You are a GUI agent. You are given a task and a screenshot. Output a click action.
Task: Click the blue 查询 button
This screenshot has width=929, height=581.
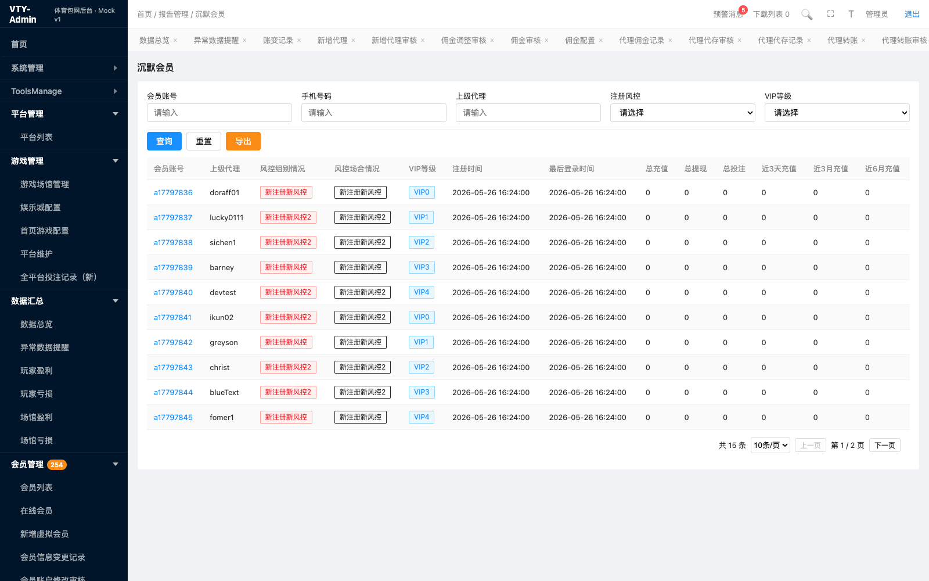coord(164,141)
